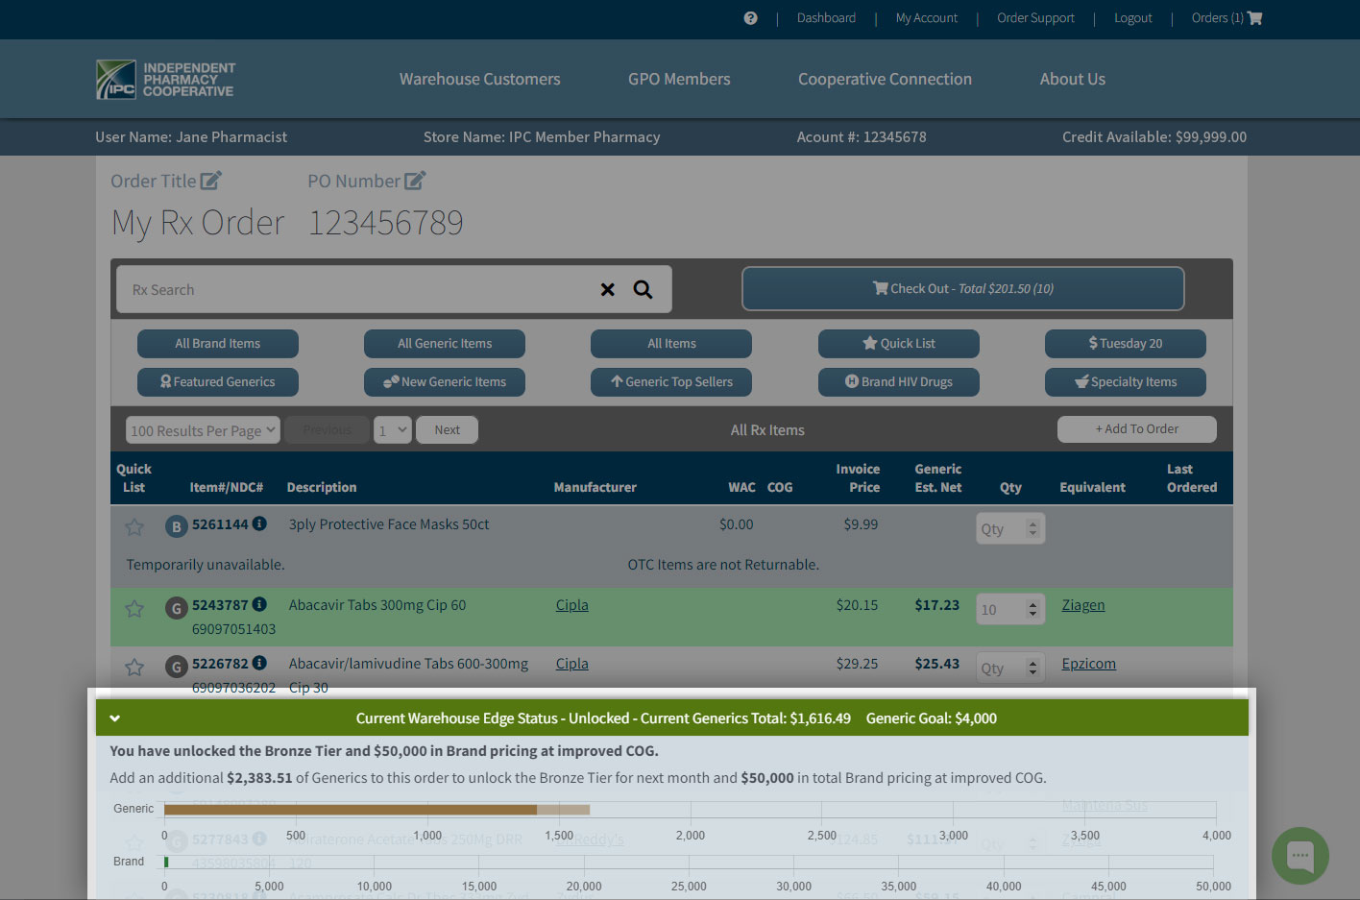Open the help question mark icon
The image size is (1360, 900).
tap(750, 18)
